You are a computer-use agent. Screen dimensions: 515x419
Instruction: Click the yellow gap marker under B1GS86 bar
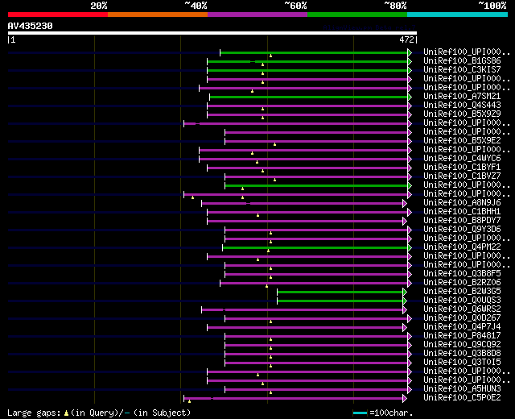(263, 64)
